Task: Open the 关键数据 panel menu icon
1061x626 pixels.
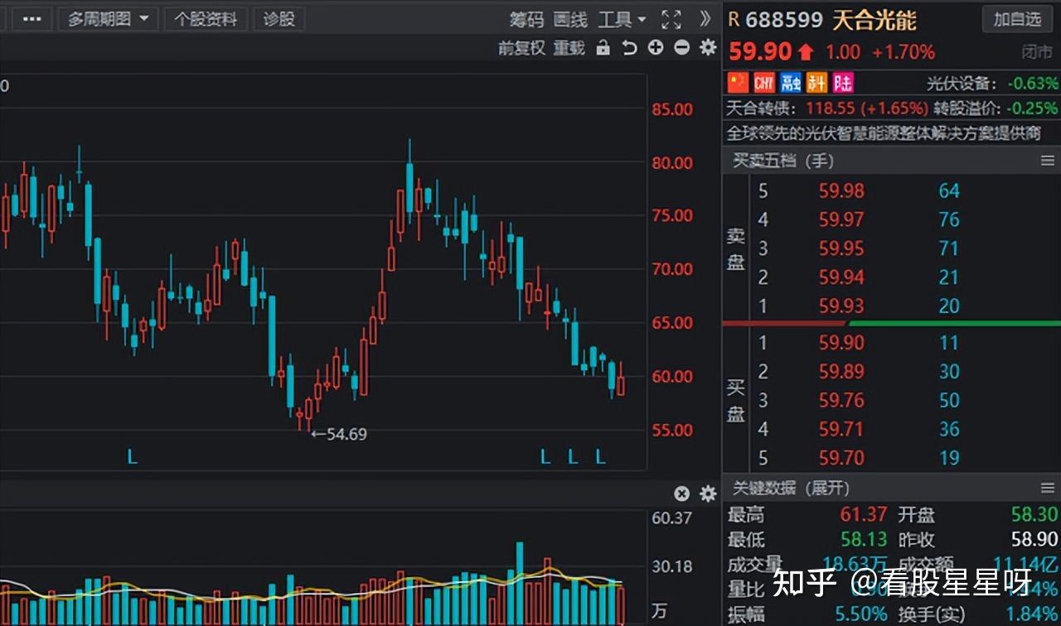Action: pos(1048,488)
